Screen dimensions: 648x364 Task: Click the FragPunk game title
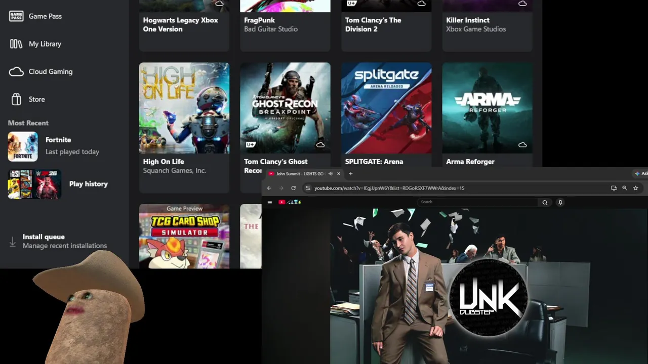[x=259, y=20]
